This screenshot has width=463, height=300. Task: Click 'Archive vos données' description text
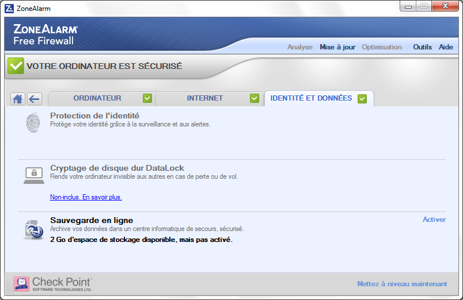point(147,229)
